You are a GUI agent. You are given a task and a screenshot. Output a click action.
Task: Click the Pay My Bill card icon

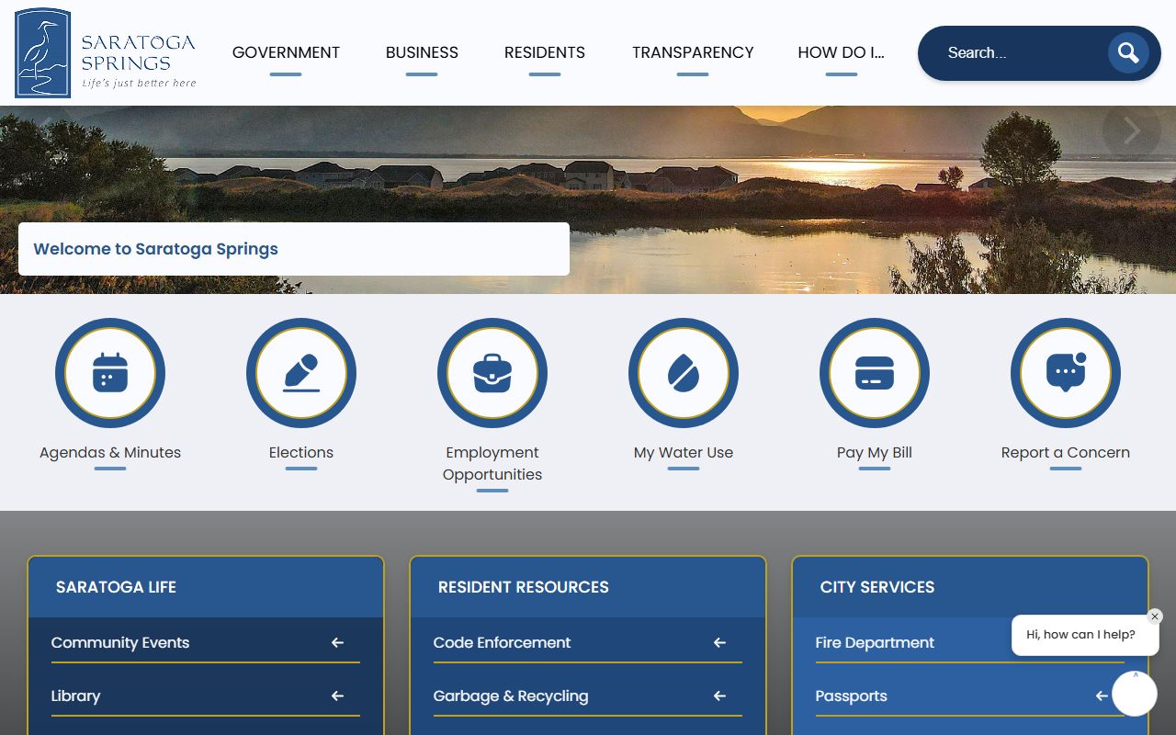[x=875, y=373]
